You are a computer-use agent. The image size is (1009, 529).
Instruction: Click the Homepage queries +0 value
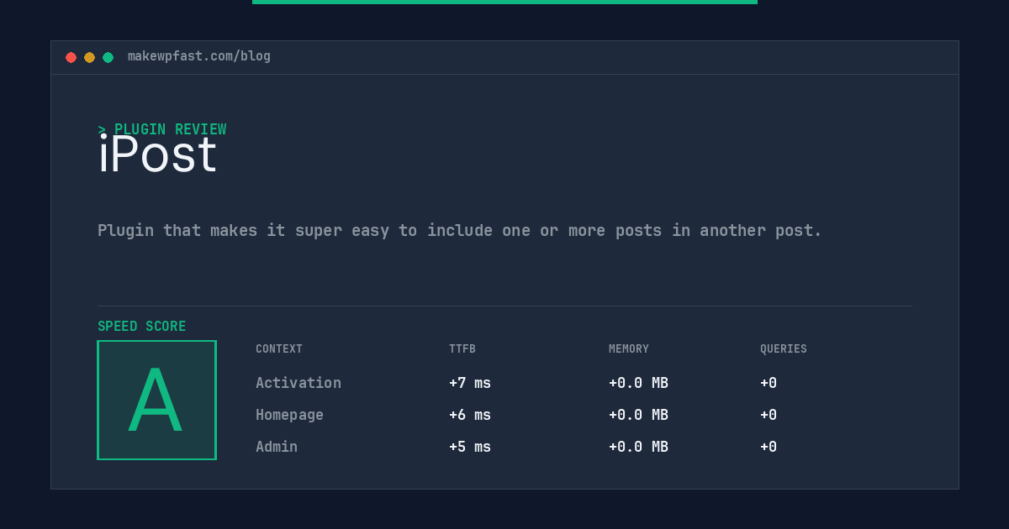769,415
